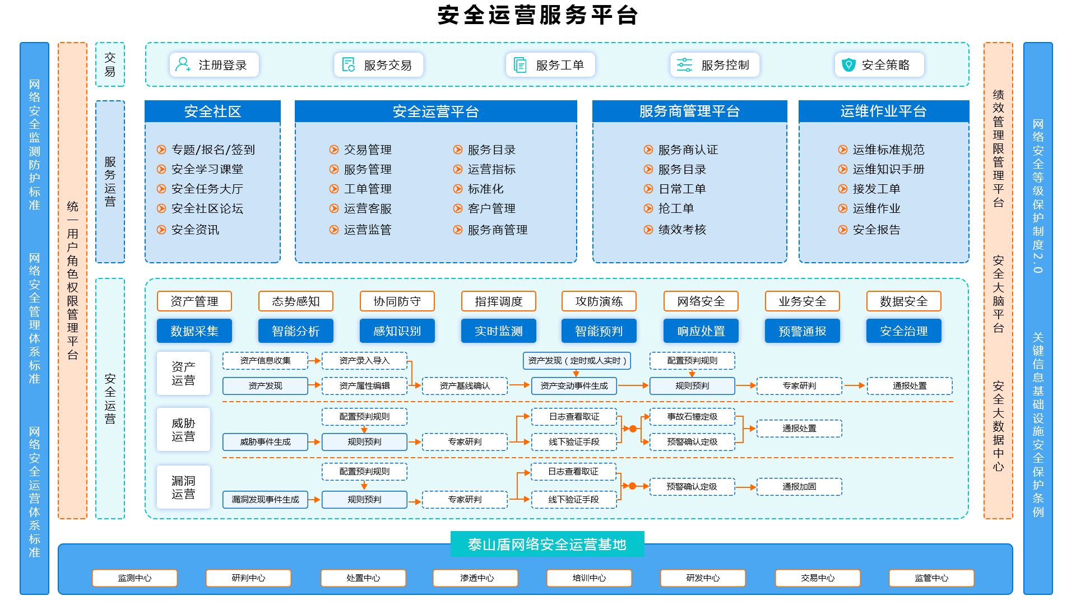This screenshot has height=605, width=1076.
Task: Click the 服务交易 document icon
Action: click(x=348, y=65)
